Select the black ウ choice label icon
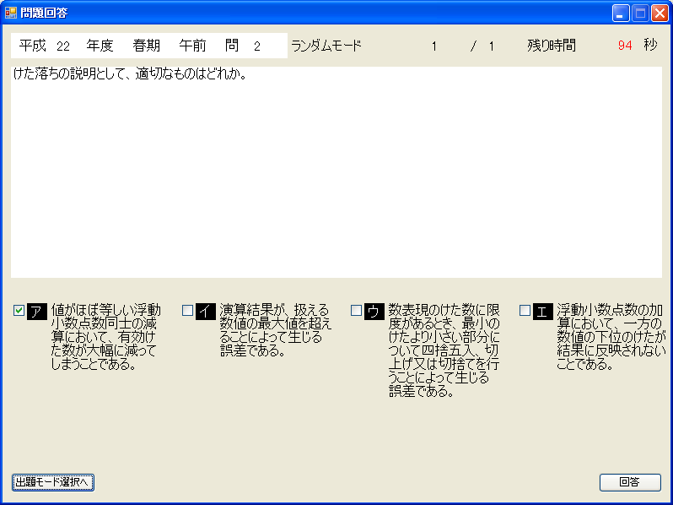The height and width of the screenshot is (505, 673). tap(374, 312)
